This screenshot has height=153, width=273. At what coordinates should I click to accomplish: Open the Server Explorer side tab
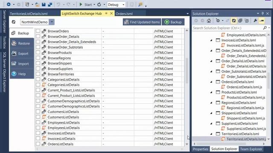click(x=5, y=22)
